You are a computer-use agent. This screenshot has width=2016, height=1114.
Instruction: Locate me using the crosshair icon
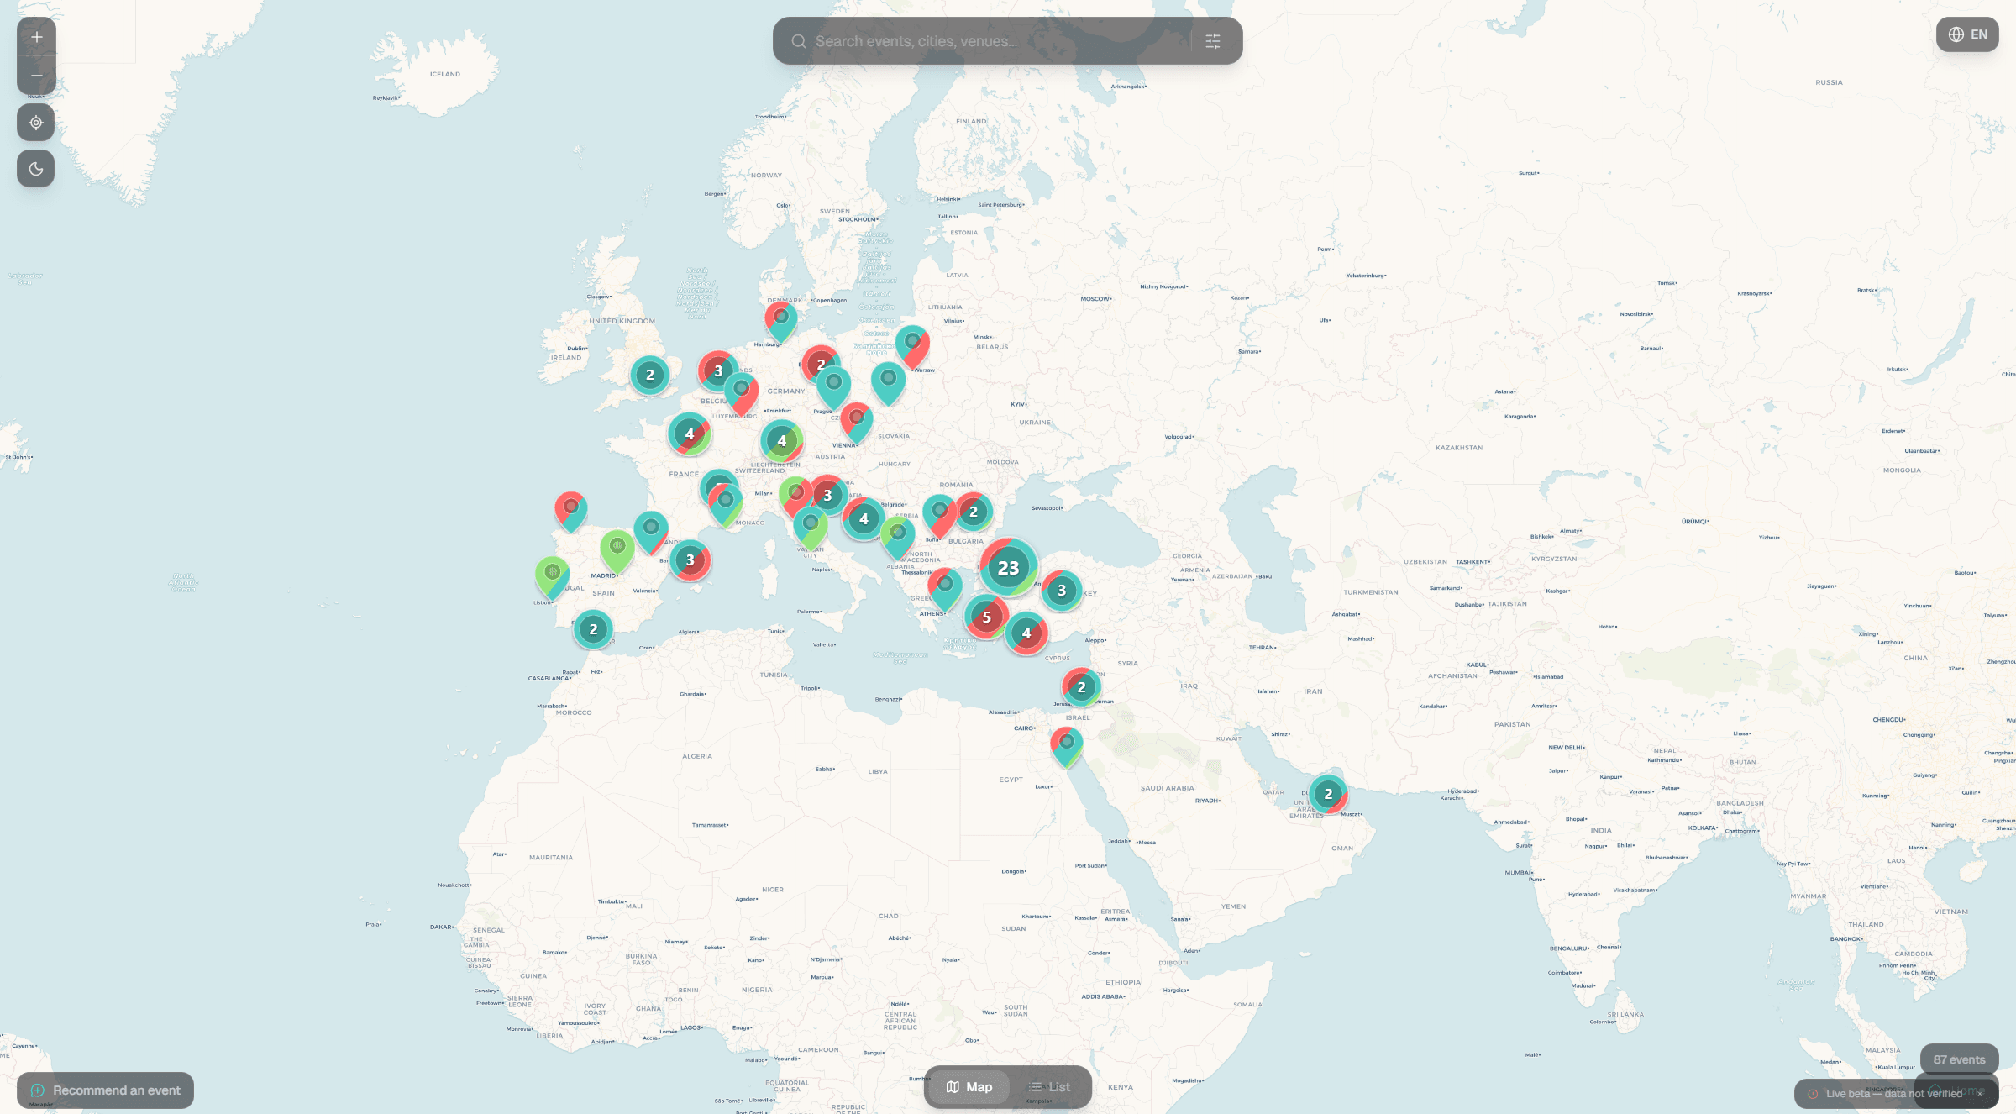tap(36, 123)
